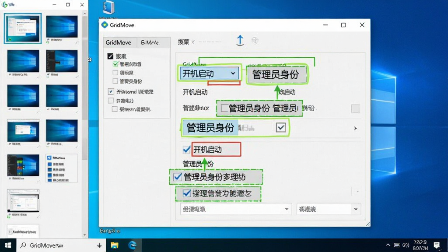Click the 开机启动 text label below dropdown
Image resolution: width=448 pixels, height=252 pixels.
(x=195, y=92)
